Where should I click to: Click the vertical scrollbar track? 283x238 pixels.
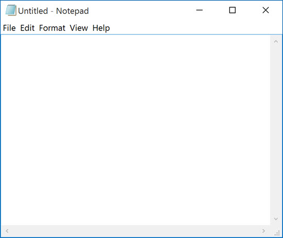coord(276,130)
